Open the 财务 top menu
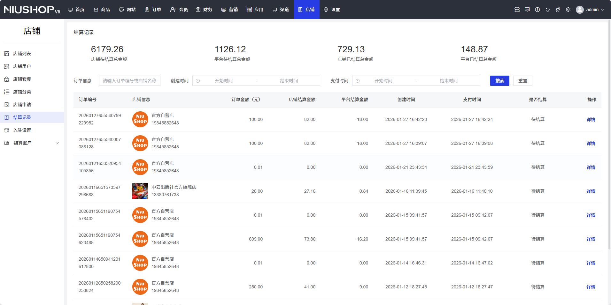611x305 pixels. tap(204, 10)
